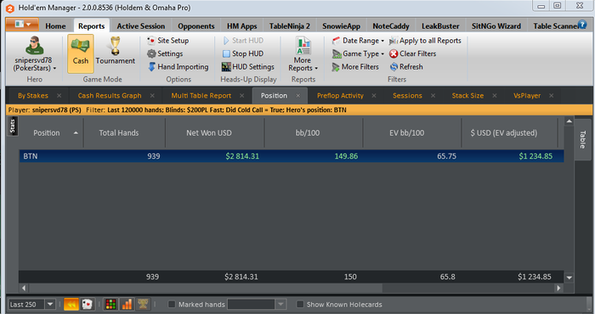
Task: Open HM Apps ribbon tab
Action: [242, 26]
